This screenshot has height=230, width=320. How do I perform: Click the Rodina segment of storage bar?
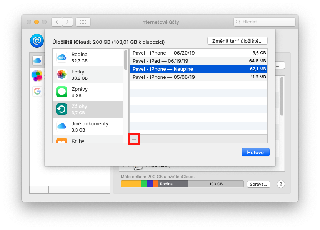173,184
